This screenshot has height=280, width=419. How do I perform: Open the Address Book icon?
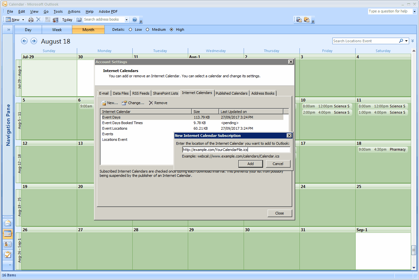[79, 20]
